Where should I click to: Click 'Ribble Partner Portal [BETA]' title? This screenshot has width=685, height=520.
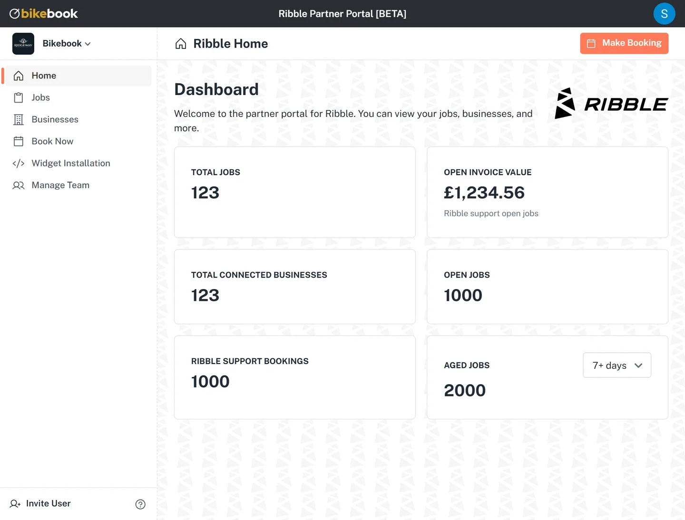point(342,14)
